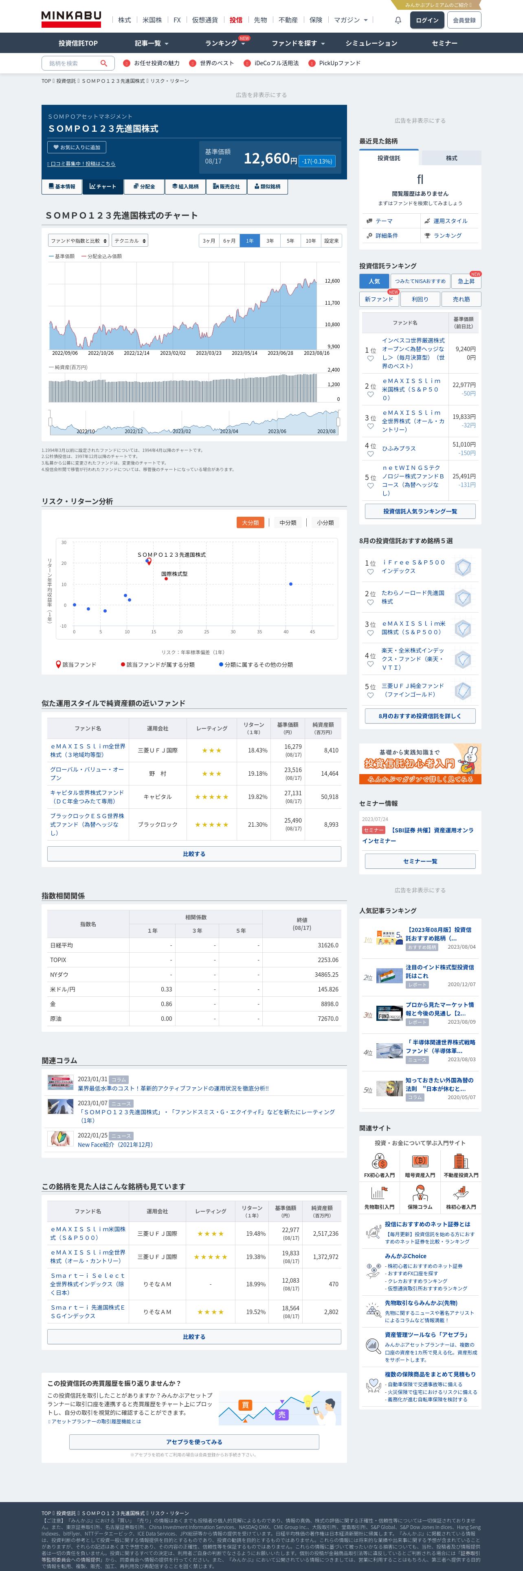523x1571 pixels.
Task: Switch to 分配金 tab
Action: 144,187
